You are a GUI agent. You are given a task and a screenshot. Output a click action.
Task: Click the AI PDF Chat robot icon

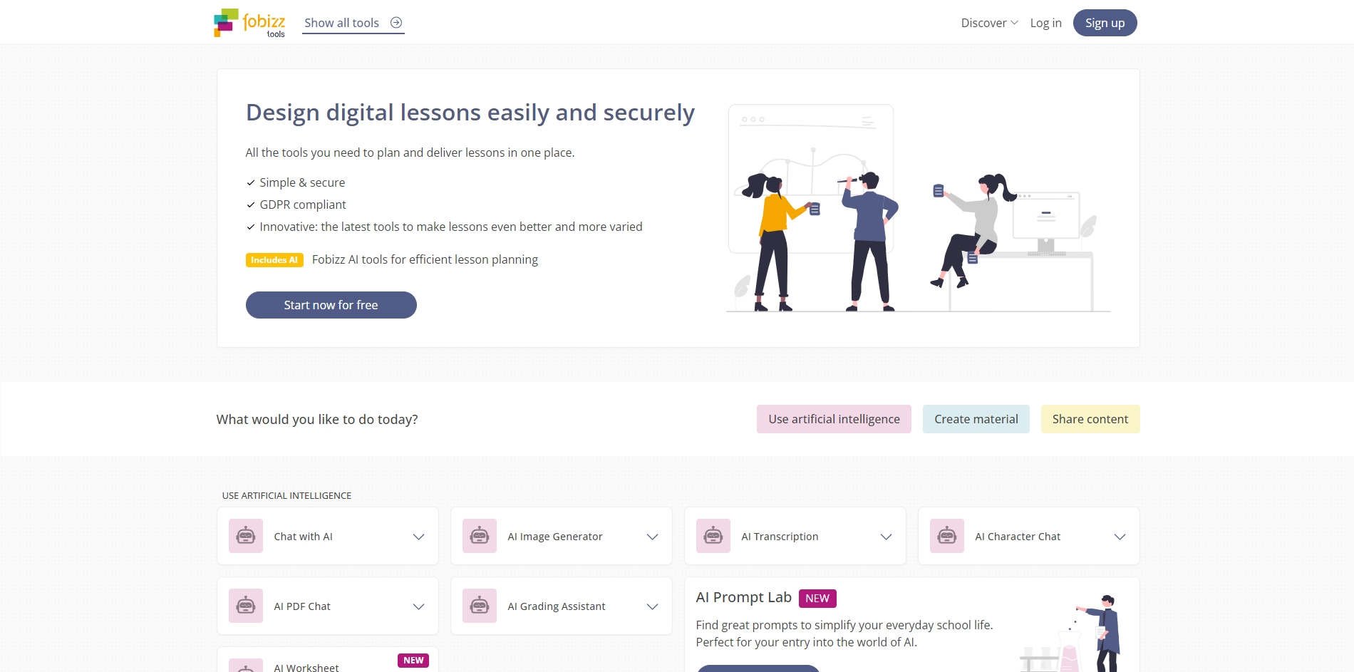[246, 606]
